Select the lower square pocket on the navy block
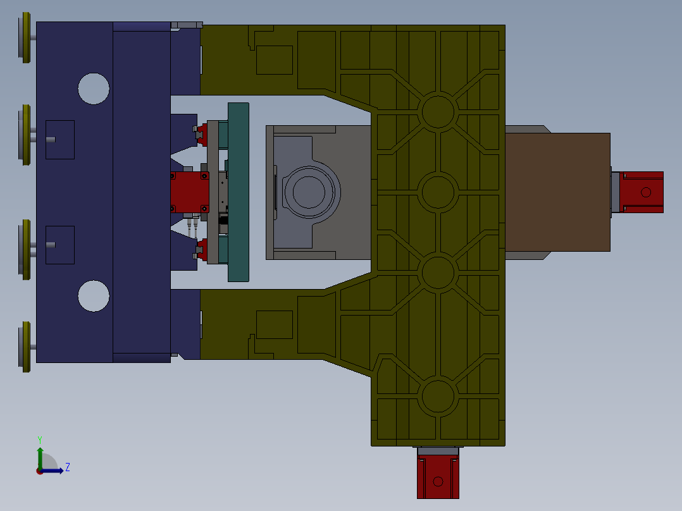 pos(60,245)
